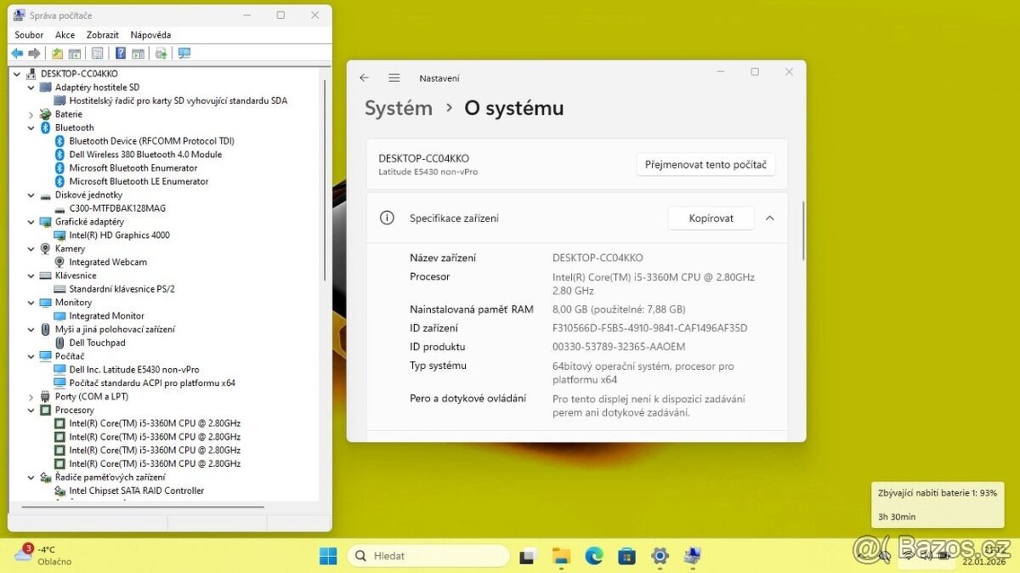The height and width of the screenshot is (573, 1020).
Task: Open Help using the question mark toolbar icon
Action: coord(121,53)
